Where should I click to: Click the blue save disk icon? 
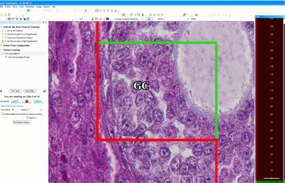point(5,15)
